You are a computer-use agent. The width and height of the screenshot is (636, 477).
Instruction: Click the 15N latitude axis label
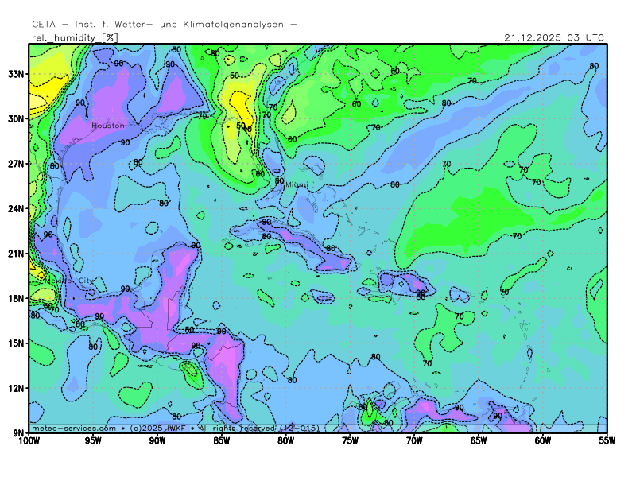pyautogui.click(x=17, y=343)
